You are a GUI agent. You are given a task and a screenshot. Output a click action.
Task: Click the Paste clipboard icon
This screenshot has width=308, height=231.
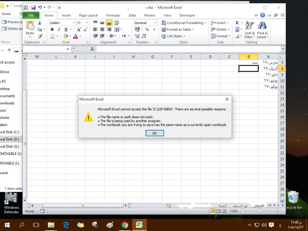click(30, 26)
